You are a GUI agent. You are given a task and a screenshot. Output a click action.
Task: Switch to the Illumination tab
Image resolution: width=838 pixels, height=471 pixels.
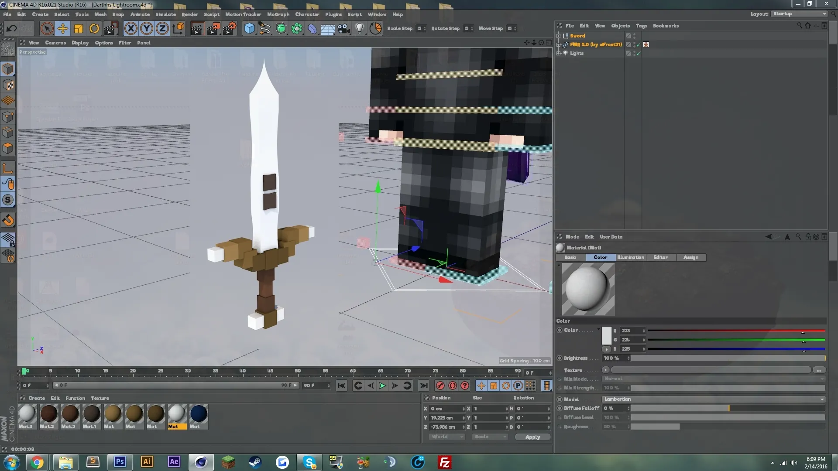(x=631, y=258)
